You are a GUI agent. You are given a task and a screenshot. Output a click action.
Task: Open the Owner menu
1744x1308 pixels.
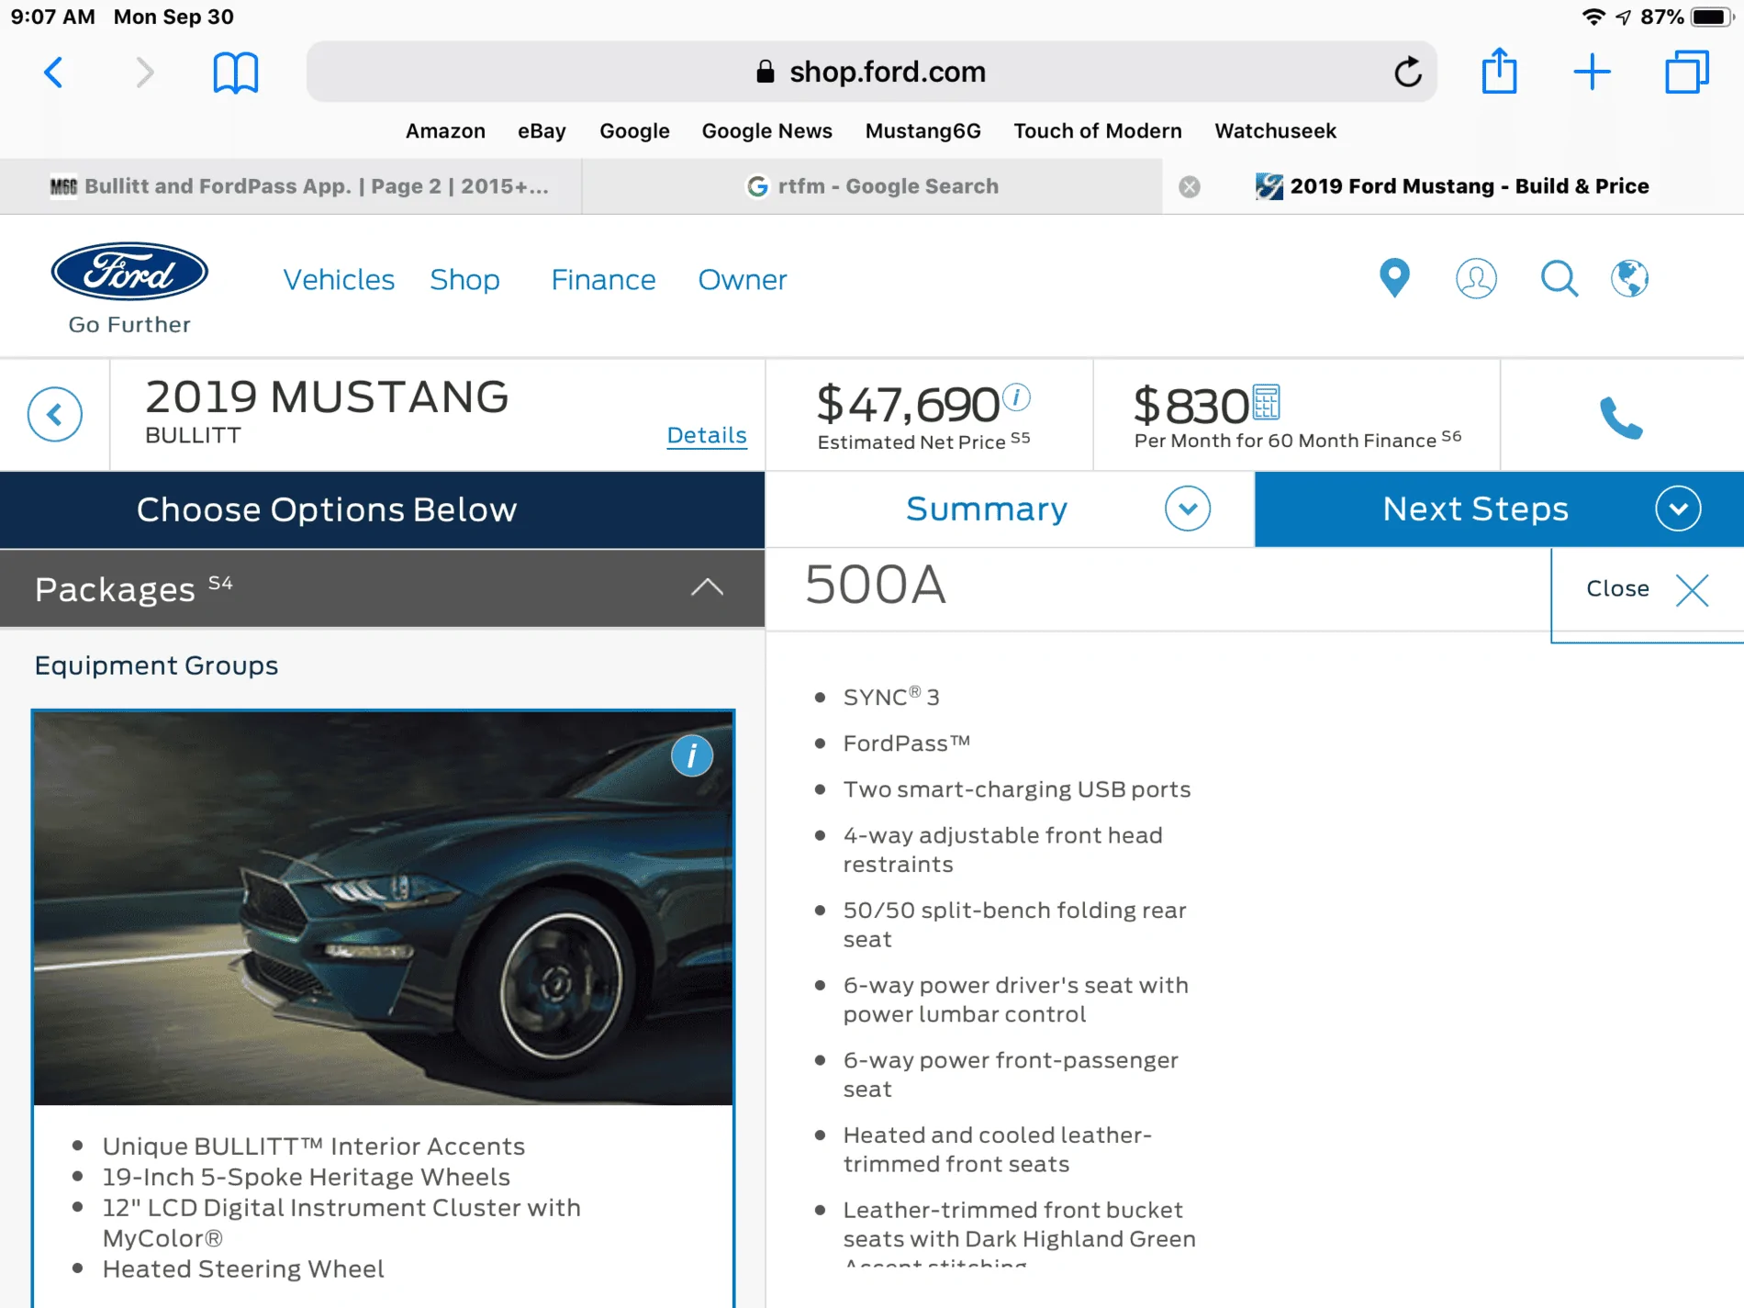click(743, 279)
